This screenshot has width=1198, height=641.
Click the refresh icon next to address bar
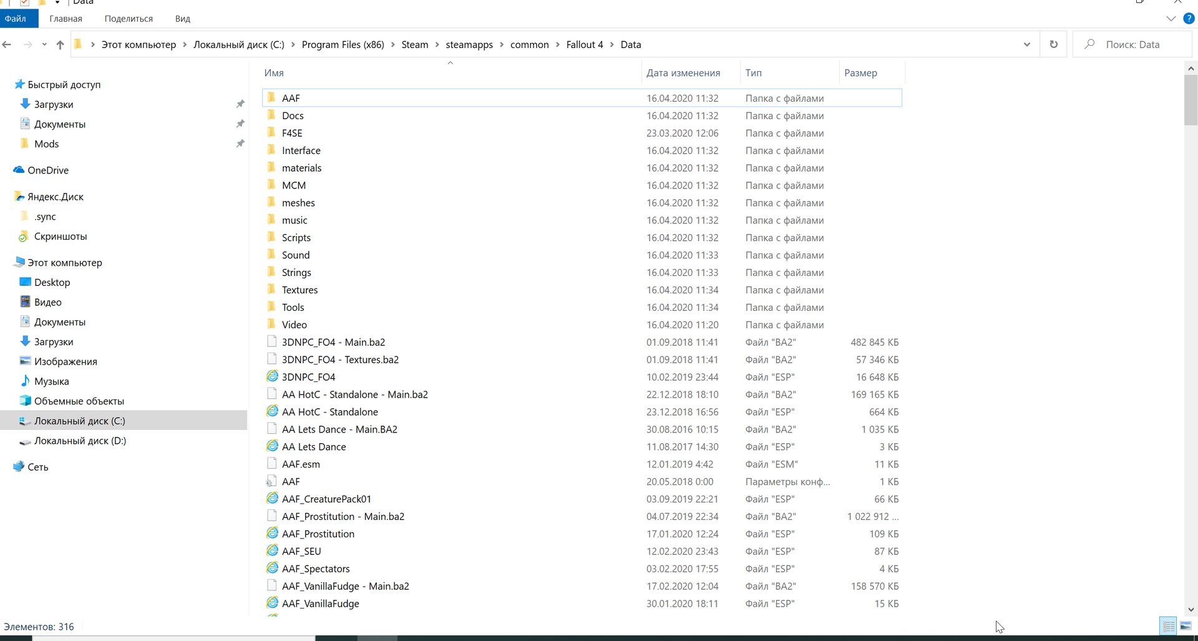[x=1053, y=44]
